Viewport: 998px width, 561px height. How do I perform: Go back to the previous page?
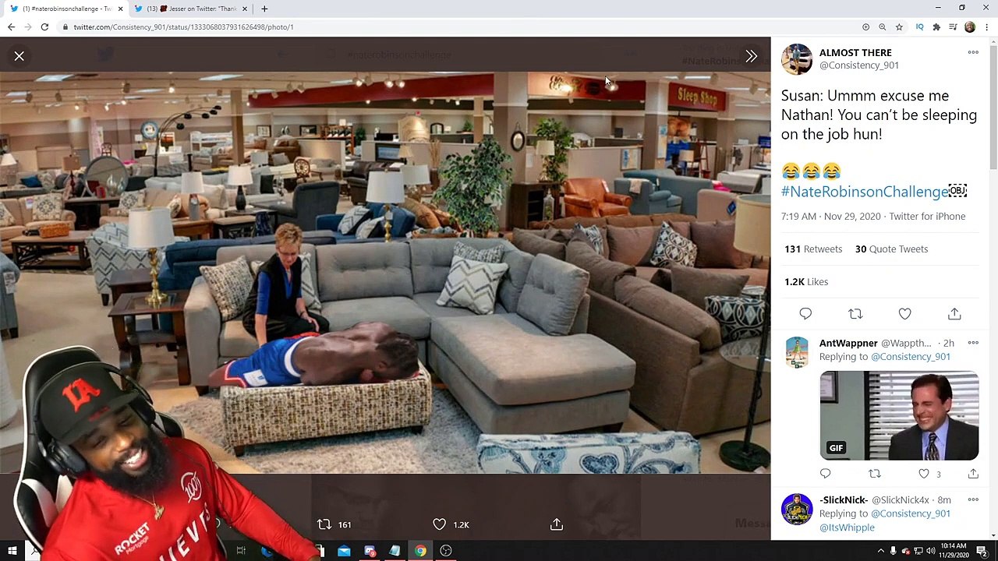11,27
